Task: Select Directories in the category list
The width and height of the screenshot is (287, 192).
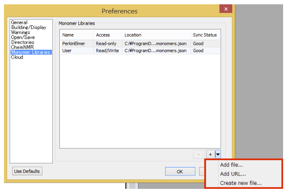Action: [x=23, y=42]
